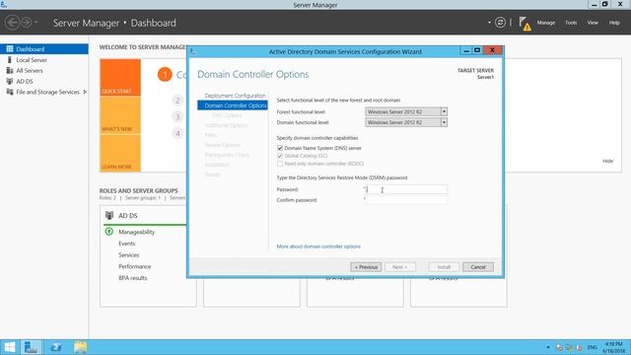Select File and Storage Services in sidebar
The height and width of the screenshot is (355, 631).
tap(44, 92)
